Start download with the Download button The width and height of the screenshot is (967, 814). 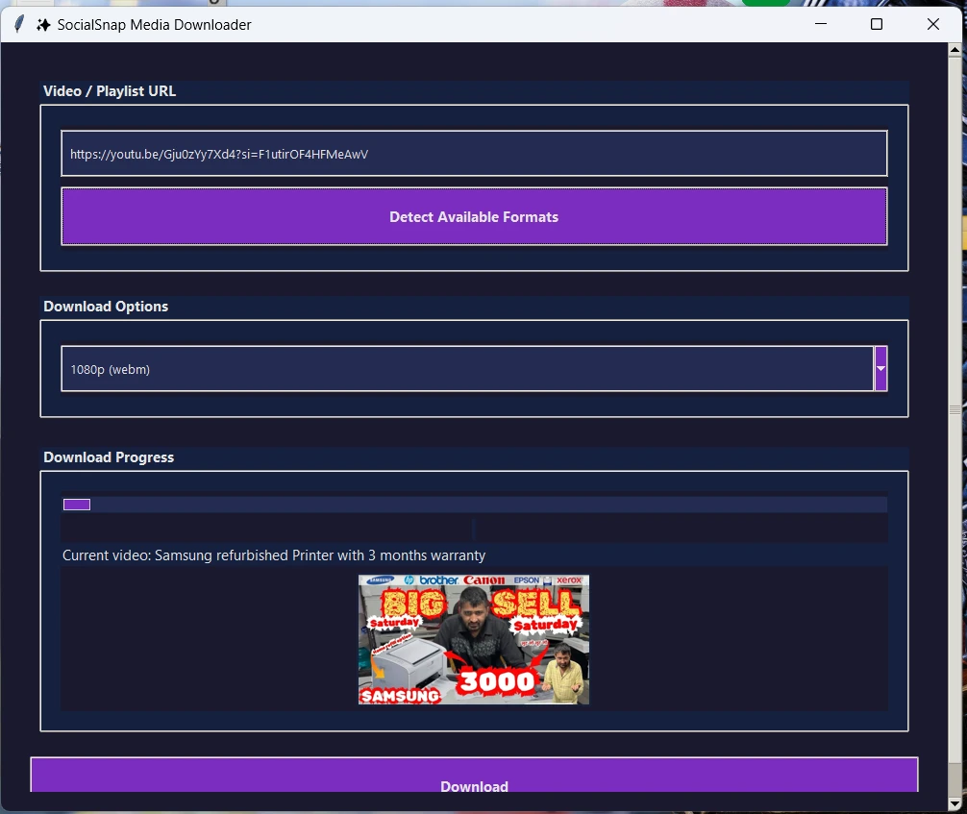[x=474, y=776]
